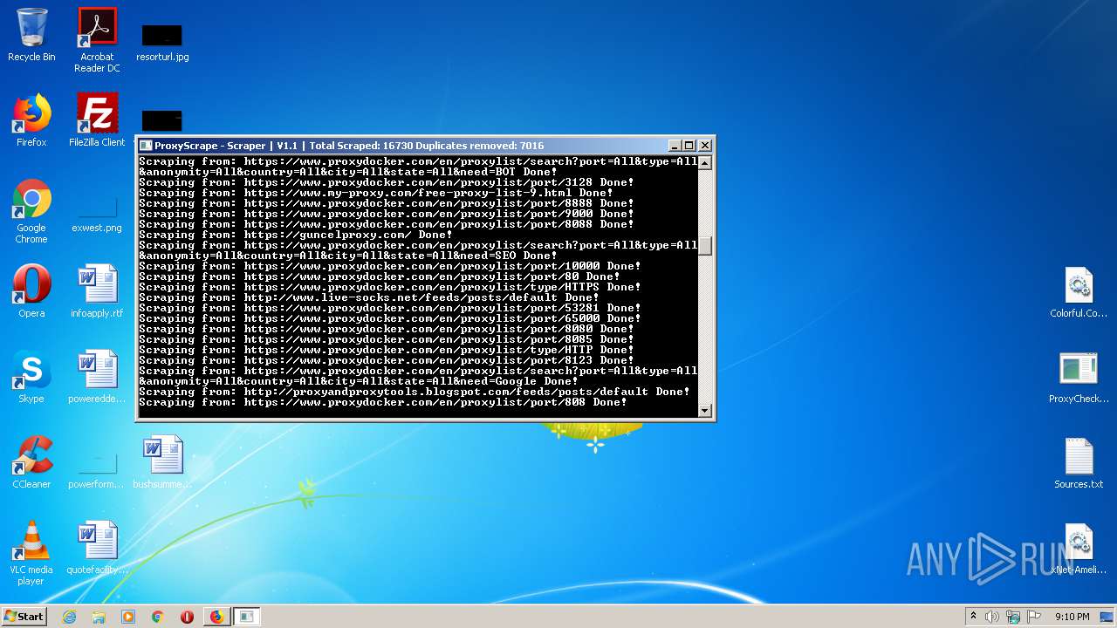Click the Start button
This screenshot has height=628, width=1117.
[24, 616]
